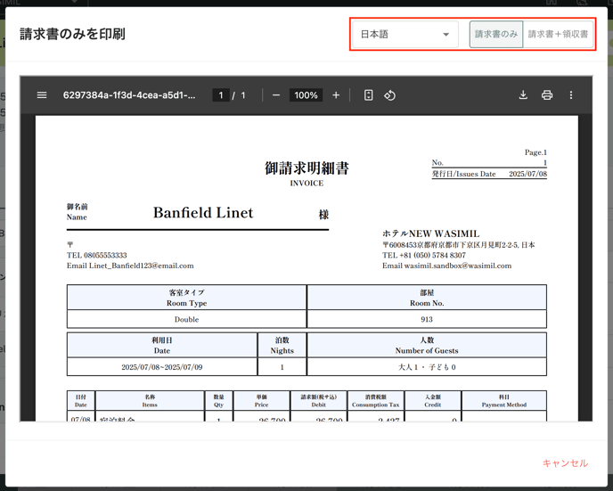Viewport: 613px width, 491px height.
Task: Click the date range 2025/07/08~2025/07/09
Action: pos(162,367)
